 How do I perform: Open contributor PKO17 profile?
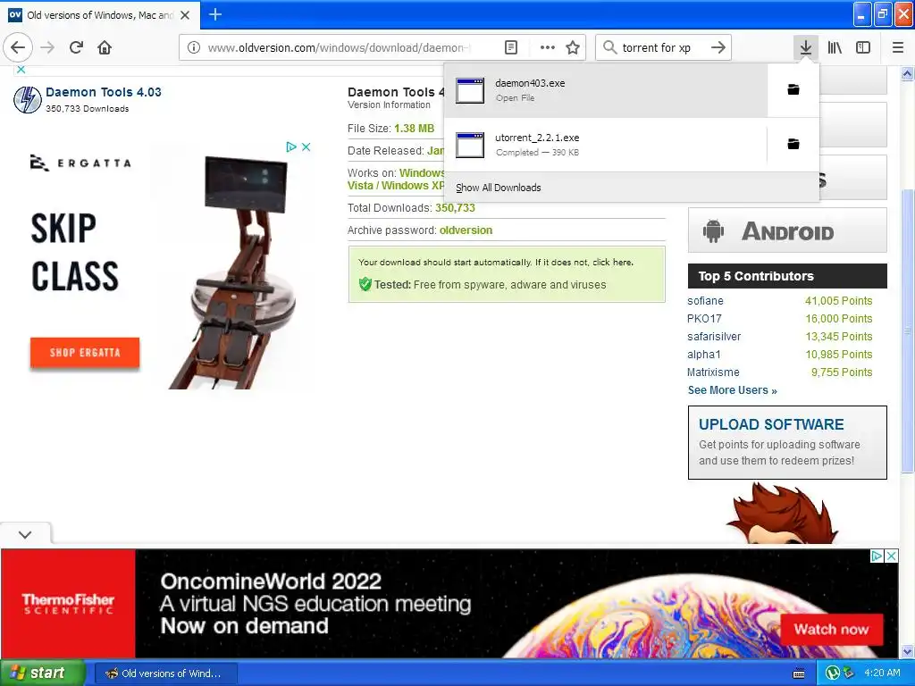click(x=704, y=319)
